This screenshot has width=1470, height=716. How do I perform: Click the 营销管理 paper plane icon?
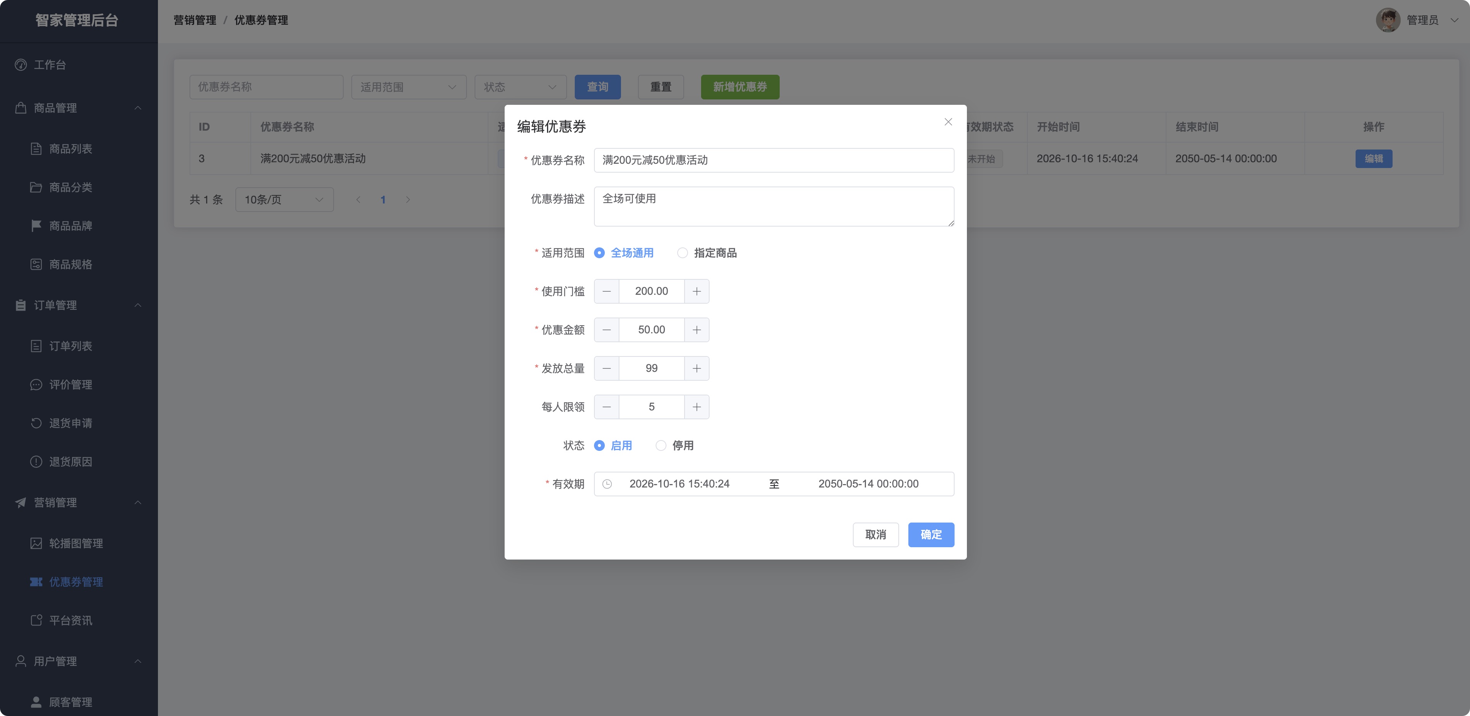point(20,503)
